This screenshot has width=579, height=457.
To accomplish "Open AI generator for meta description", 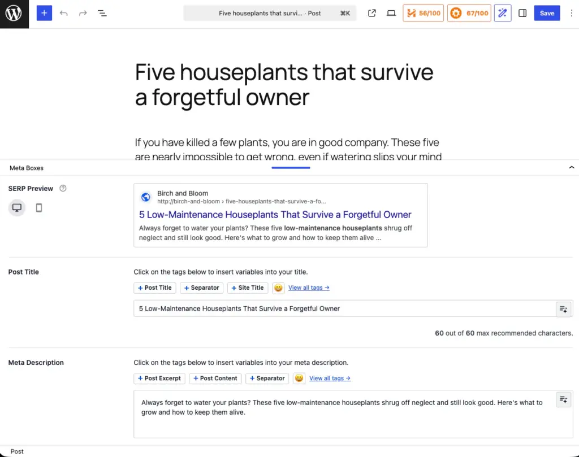I will 564,399.
